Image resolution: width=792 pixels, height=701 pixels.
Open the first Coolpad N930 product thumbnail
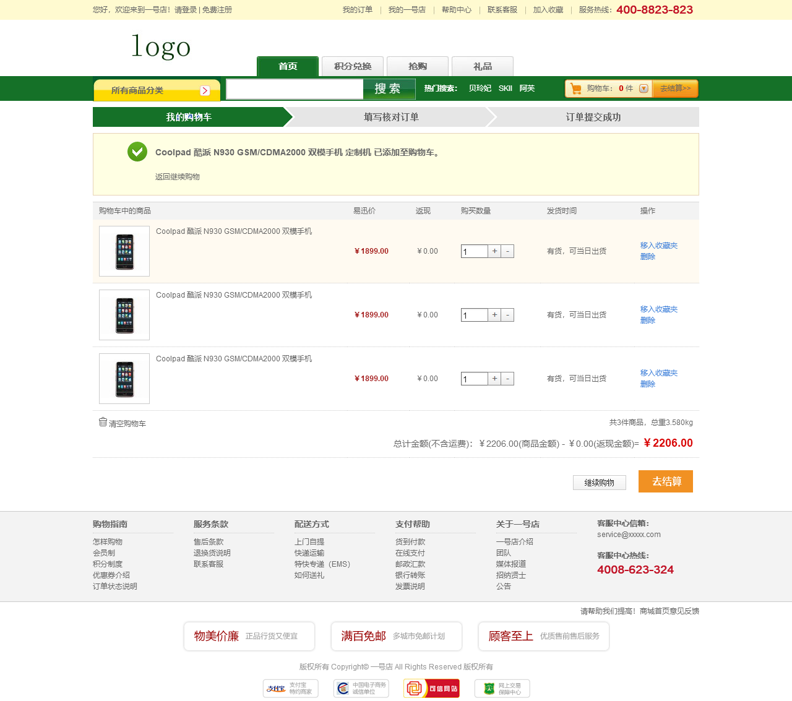pyautogui.click(x=124, y=251)
